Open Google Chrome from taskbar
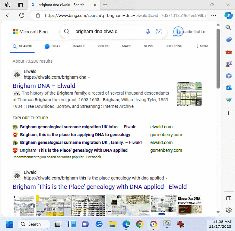This screenshot has width=235, height=231. tap(140, 224)
